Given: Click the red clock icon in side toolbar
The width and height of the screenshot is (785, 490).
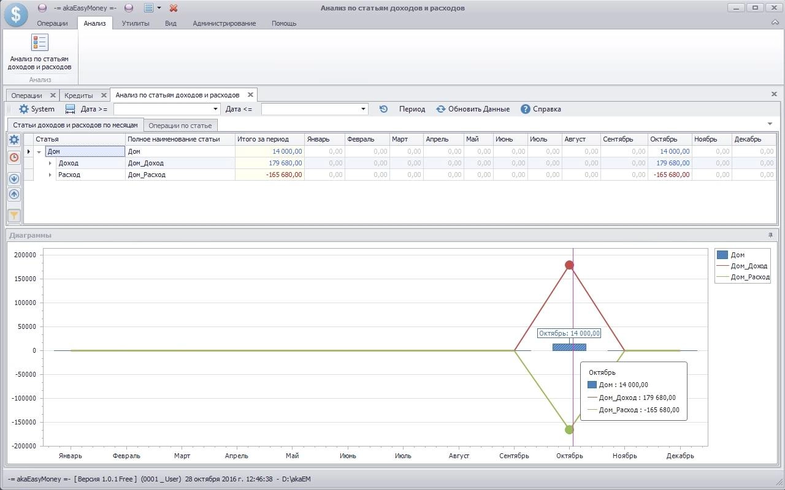Looking at the screenshot, I should coord(13,157).
